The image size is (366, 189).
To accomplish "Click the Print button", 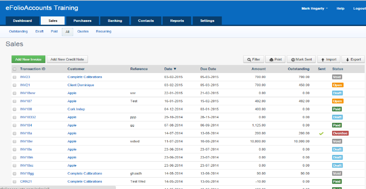I will point(275,59).
